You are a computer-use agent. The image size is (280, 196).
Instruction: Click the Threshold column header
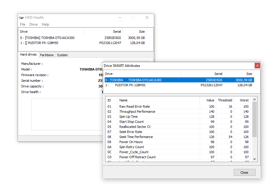point(225,100)
